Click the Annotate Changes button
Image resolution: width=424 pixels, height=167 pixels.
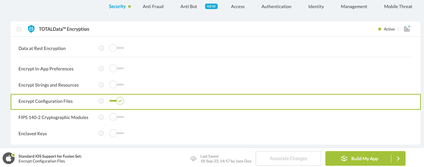(288, 159)
